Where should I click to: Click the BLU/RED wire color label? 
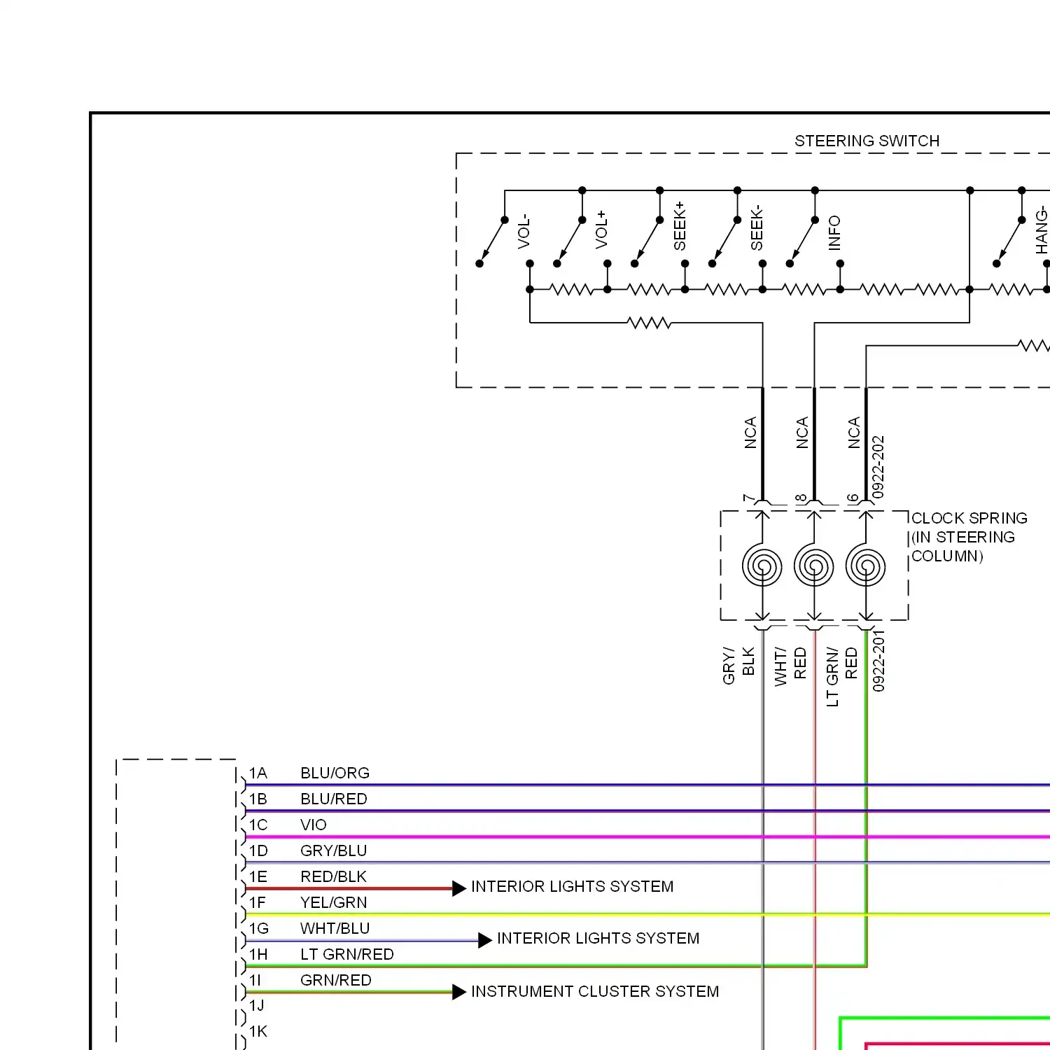[x=334, y=799]
